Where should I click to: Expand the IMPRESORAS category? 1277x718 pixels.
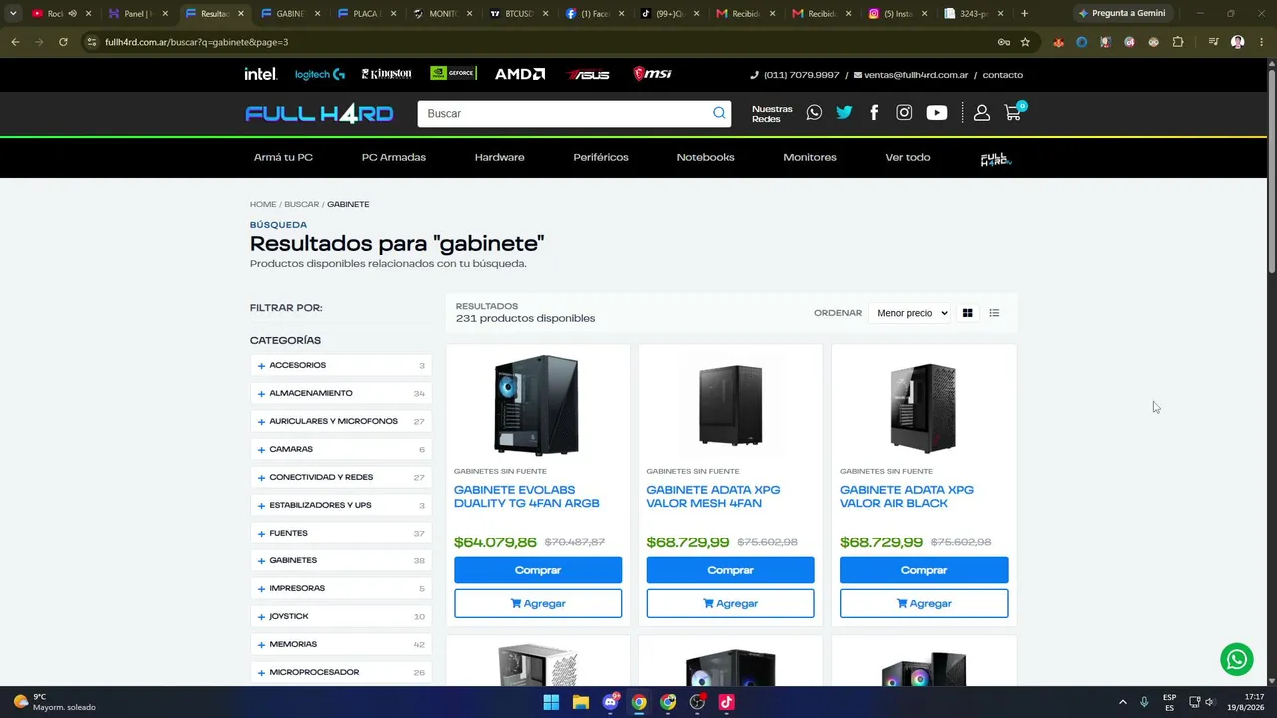(x=341, y=588)
